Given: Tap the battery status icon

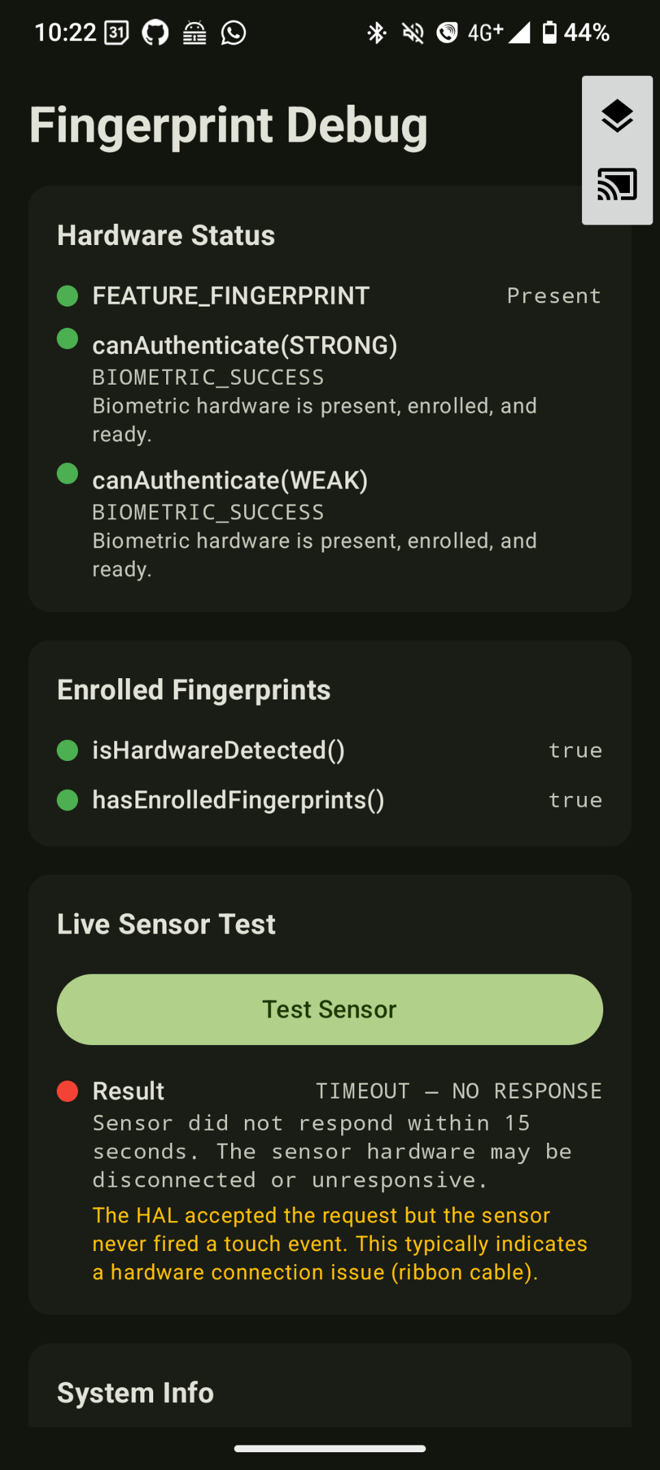Looking at the screenshot, I should click(549, 32).
